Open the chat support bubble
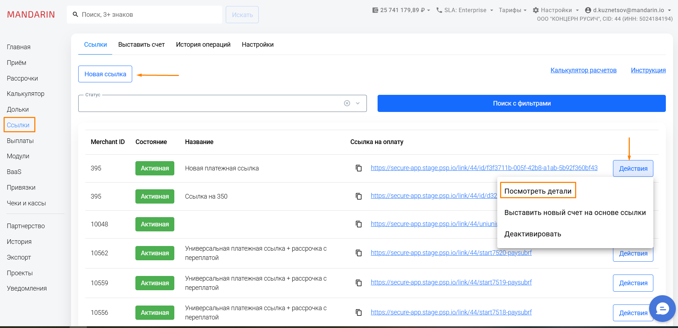Image resolution: width=678 pixels, height=328 pixels. pyautogui.click(x=662, y=308)
